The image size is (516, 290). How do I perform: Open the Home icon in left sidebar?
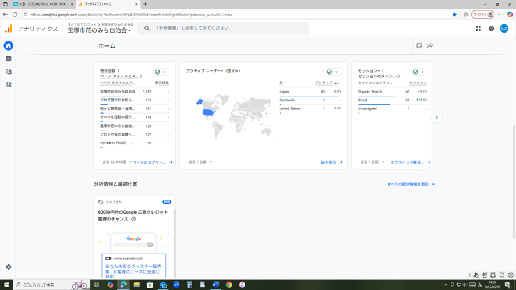[9, 46]
